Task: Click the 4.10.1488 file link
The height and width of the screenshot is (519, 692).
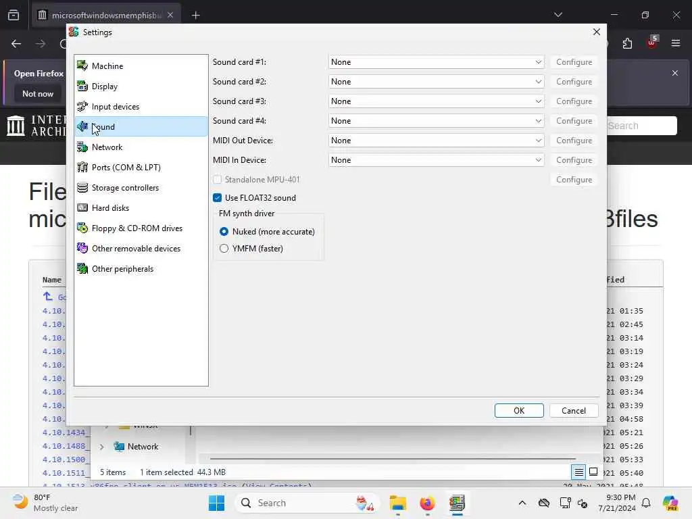Action: (64, 446)
